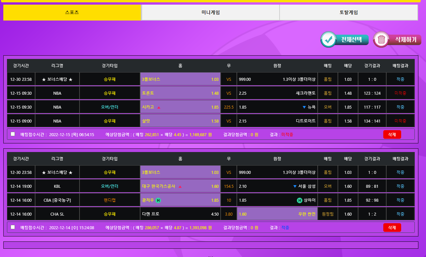Select the 스포츠 tab
This screenshot has height=257, width=426.
(x=72, y=13)
